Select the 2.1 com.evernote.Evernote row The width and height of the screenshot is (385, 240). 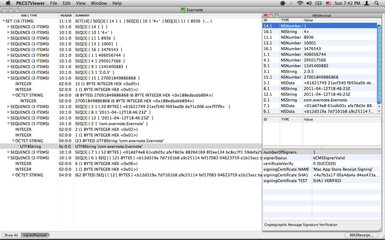click(x=320, y=100)
